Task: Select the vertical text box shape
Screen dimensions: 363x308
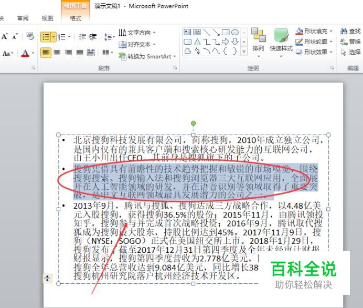Action: tap(197, 32)
